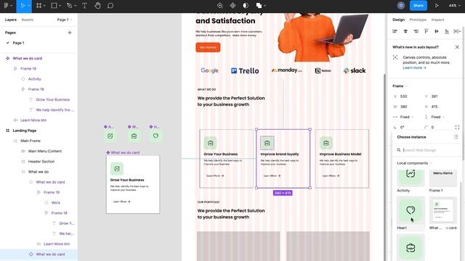Click Align left icon
Image resolution: width=465 pixels, height=261 pixels.
(x=395, y=31)
